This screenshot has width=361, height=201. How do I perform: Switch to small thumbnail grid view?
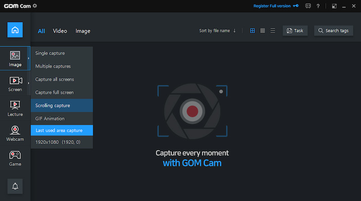263,31
